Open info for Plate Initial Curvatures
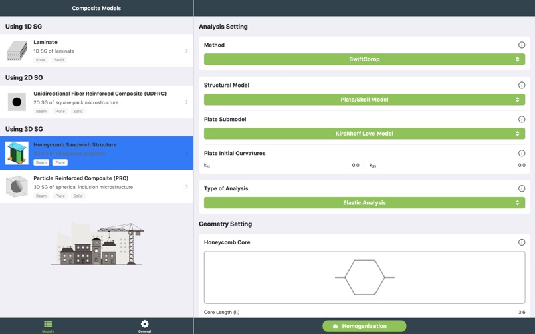The height and width of the screenshot is (334, 535). point(522,154)
